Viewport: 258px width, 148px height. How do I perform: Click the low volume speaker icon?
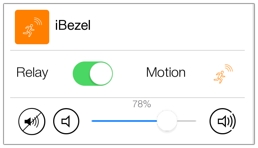[66, 121]
